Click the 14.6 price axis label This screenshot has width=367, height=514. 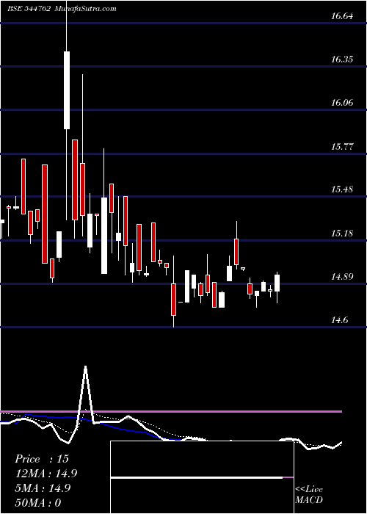click(x=339, y=320)
